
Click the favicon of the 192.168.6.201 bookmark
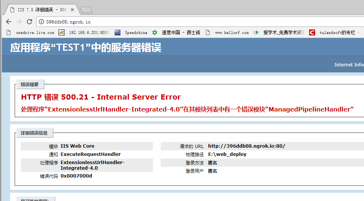62,32
